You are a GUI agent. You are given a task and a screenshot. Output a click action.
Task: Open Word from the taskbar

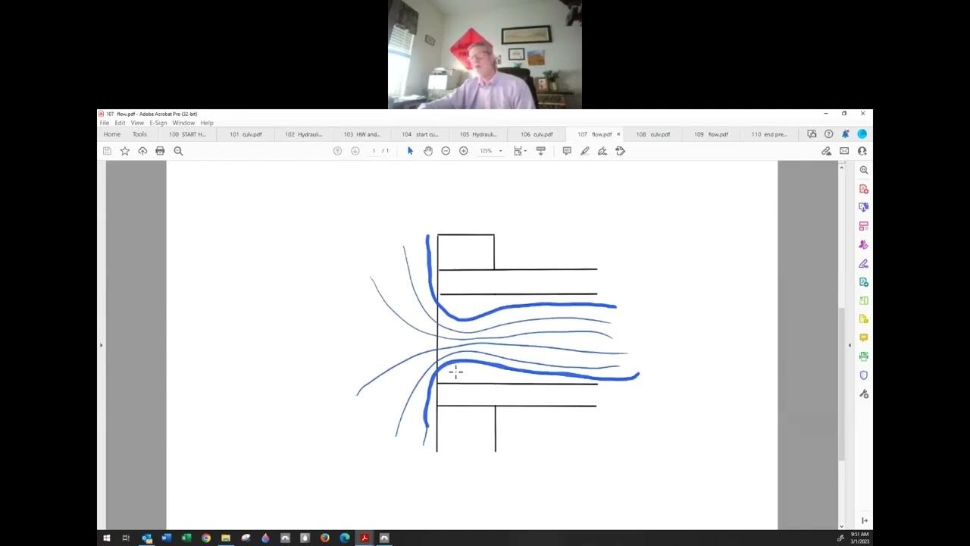(167, 538)
